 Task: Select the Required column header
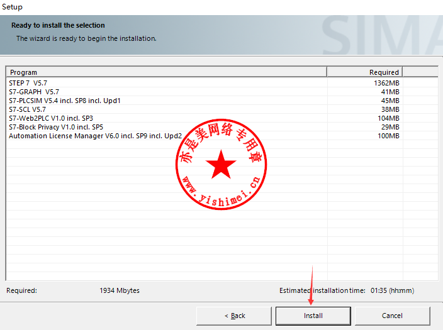coord(365,72)
